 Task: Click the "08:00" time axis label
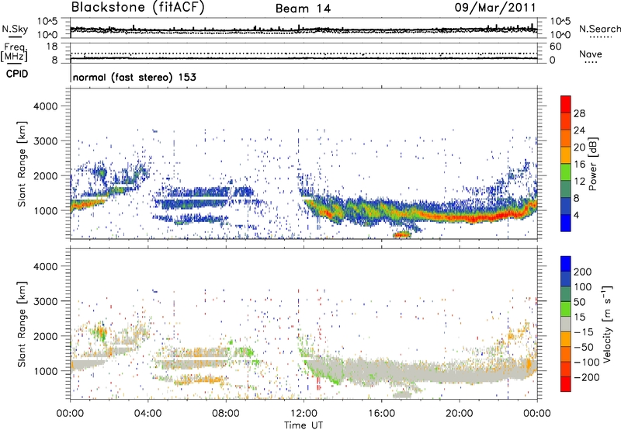pyautogui.click(x=226, y=414)
